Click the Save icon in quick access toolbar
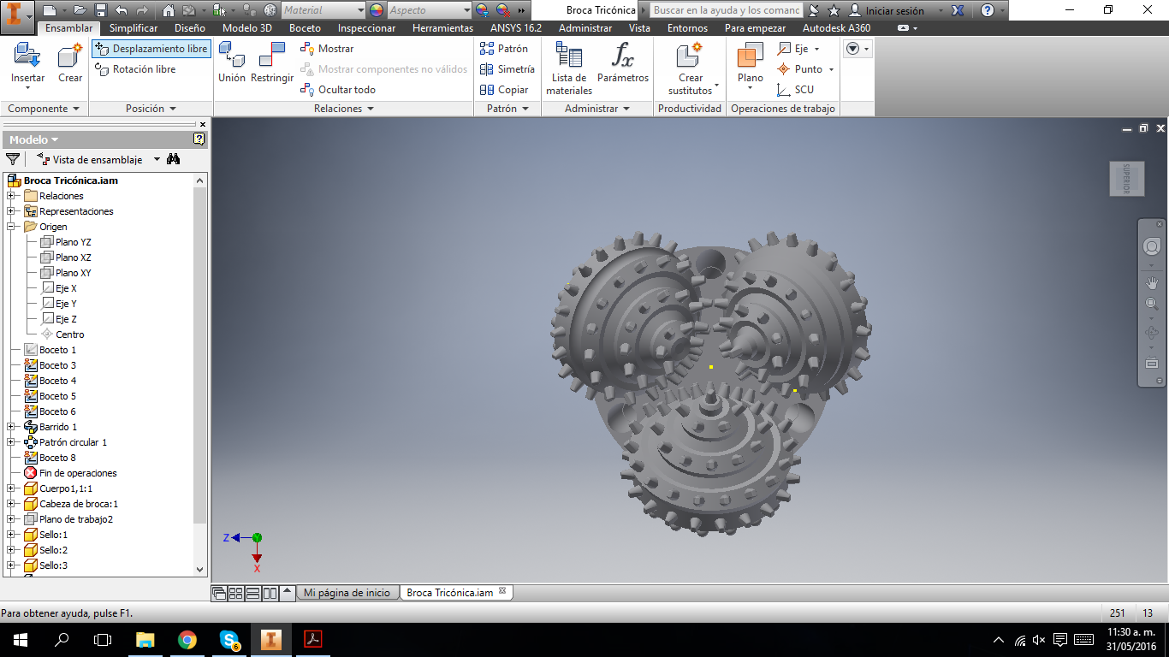The height and width of the screenshot is (657, 1169). (101, 10)
